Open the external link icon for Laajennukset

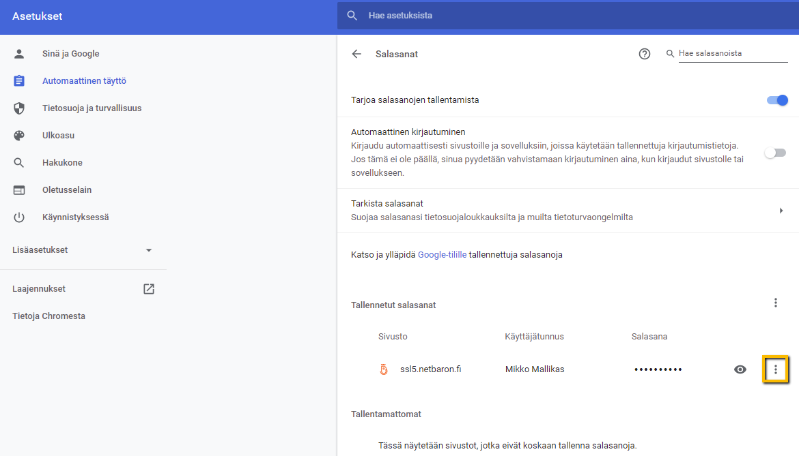[149, 289]
